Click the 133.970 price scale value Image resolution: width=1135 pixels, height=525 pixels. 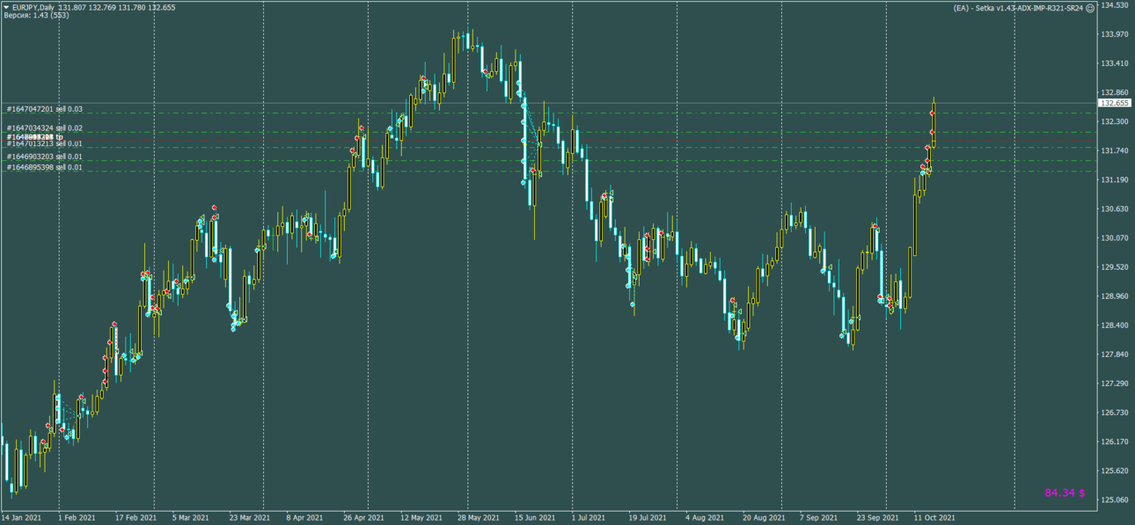(x=1114, y=34)
